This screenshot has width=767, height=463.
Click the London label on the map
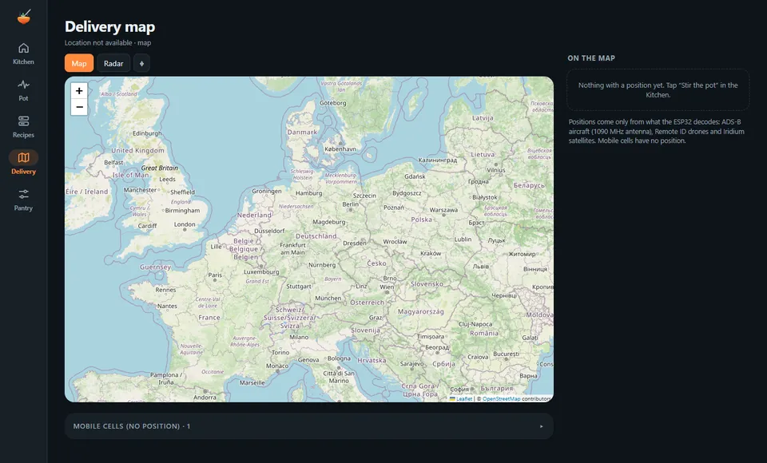(x=185, y=224)
